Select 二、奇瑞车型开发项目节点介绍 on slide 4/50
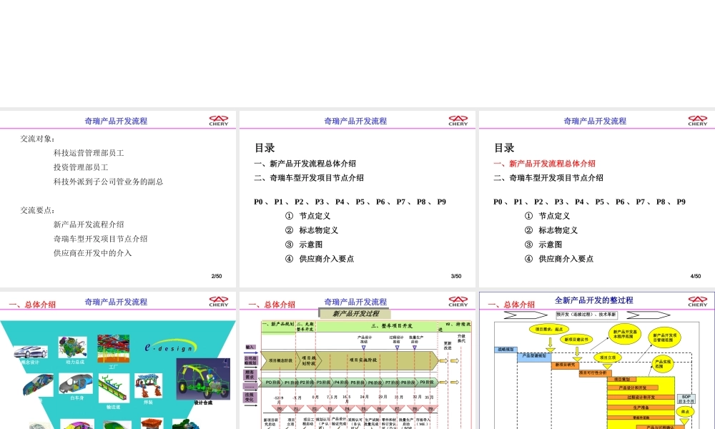Viewport: 715px width, 429px height. [x=548, y=177]
